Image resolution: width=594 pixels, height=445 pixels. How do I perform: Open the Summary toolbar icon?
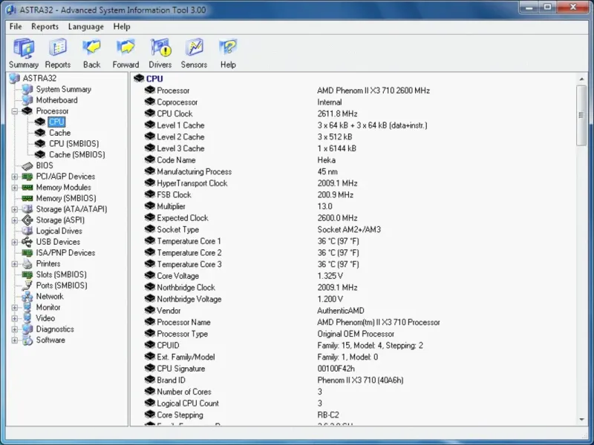click(23, 48)
